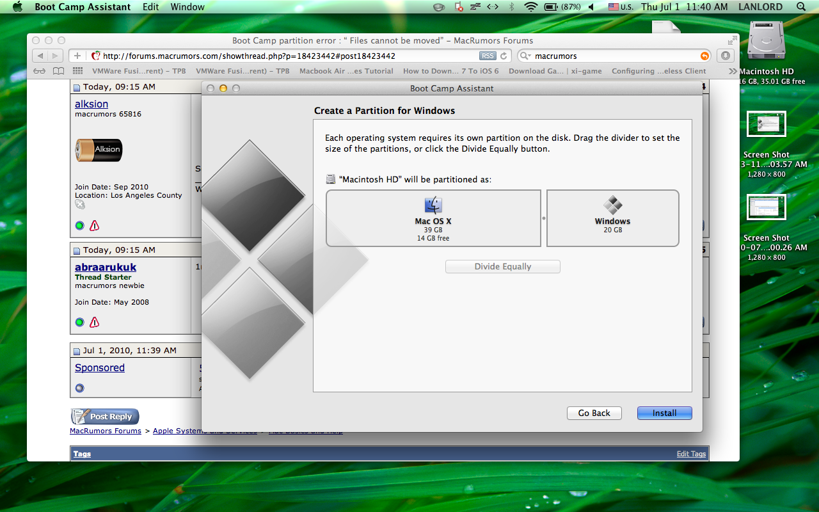Click the device icon with the red X badge
The width and height of the screenshot is (819, 512).
(x=458, y=7)
